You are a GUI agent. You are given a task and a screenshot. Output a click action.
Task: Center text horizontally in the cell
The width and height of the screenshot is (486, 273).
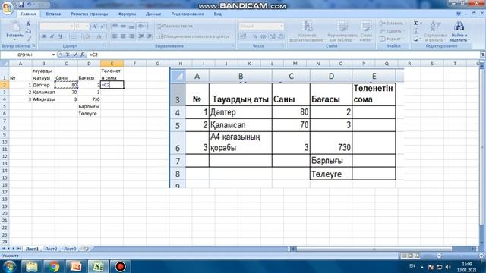click(x=123, y=36)
